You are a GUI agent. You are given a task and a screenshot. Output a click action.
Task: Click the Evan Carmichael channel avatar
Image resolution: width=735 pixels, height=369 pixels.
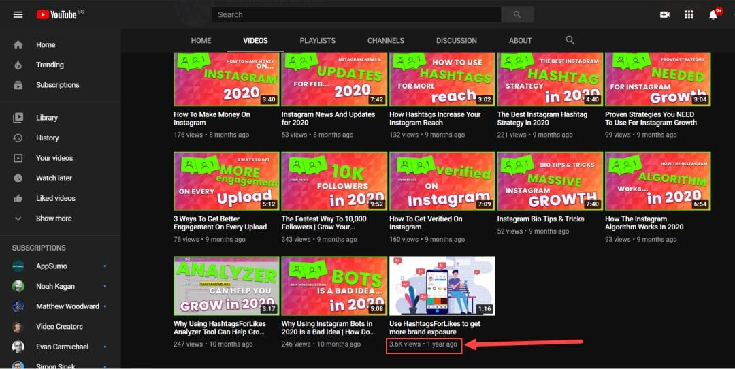point(18,347)
